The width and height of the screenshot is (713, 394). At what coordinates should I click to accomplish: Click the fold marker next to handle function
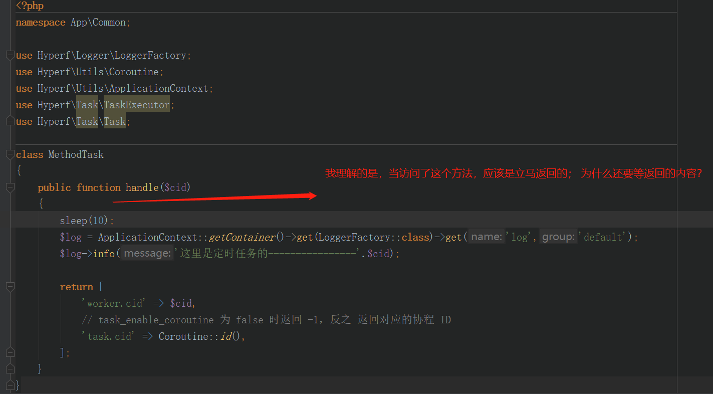pyautogui.click(x=10, y=187)
